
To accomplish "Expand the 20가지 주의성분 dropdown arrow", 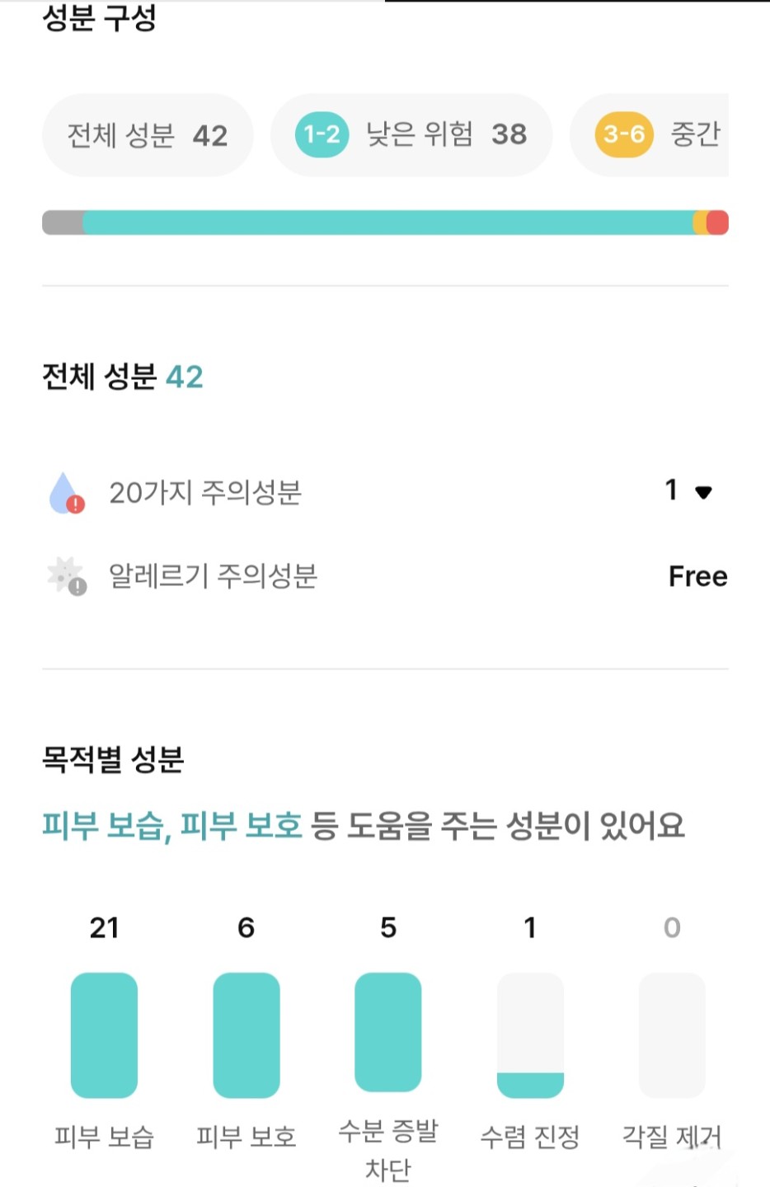I will [703, 493].
